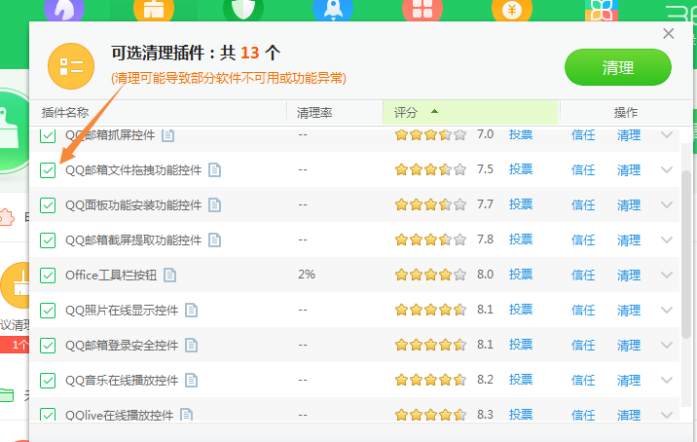Uncheck QQ邮箱文件拖拽功能控件 checkbox
The width and height of the screenshot is (697, 442).
pos(48,169)
